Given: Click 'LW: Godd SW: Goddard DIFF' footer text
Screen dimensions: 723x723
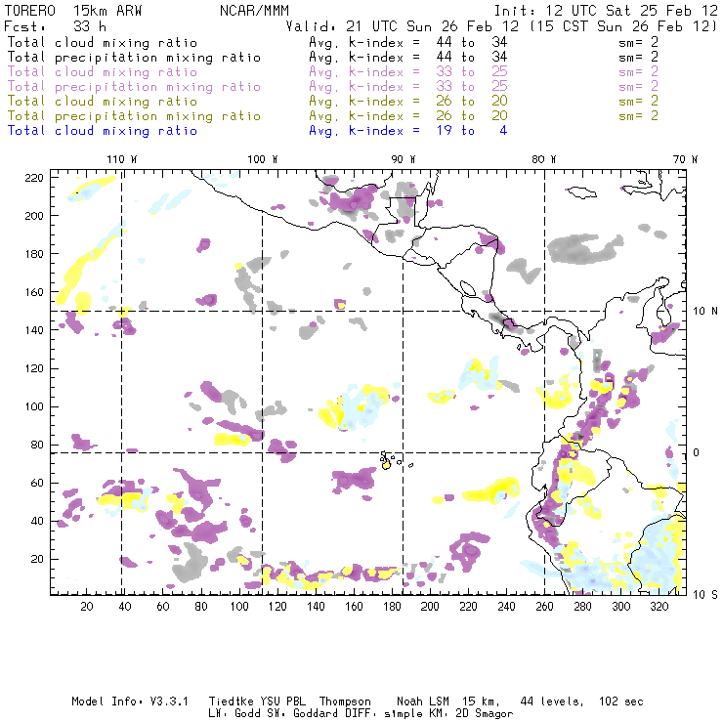Looking at the screenshot, I should point(289,714).
